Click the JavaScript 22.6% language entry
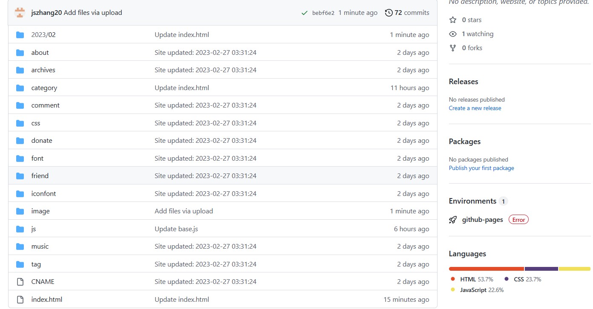Image resolution: width=593 pixels, height=309 pixels. [477, 290]
